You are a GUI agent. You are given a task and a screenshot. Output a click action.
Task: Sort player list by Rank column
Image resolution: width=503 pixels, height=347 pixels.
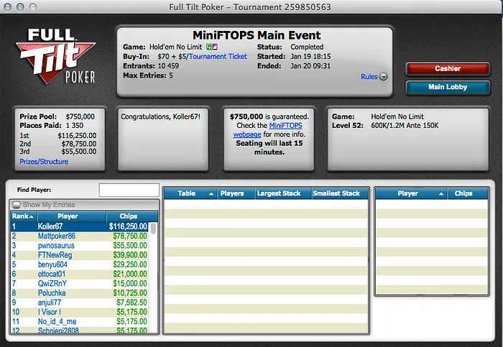tap(22, 216)
